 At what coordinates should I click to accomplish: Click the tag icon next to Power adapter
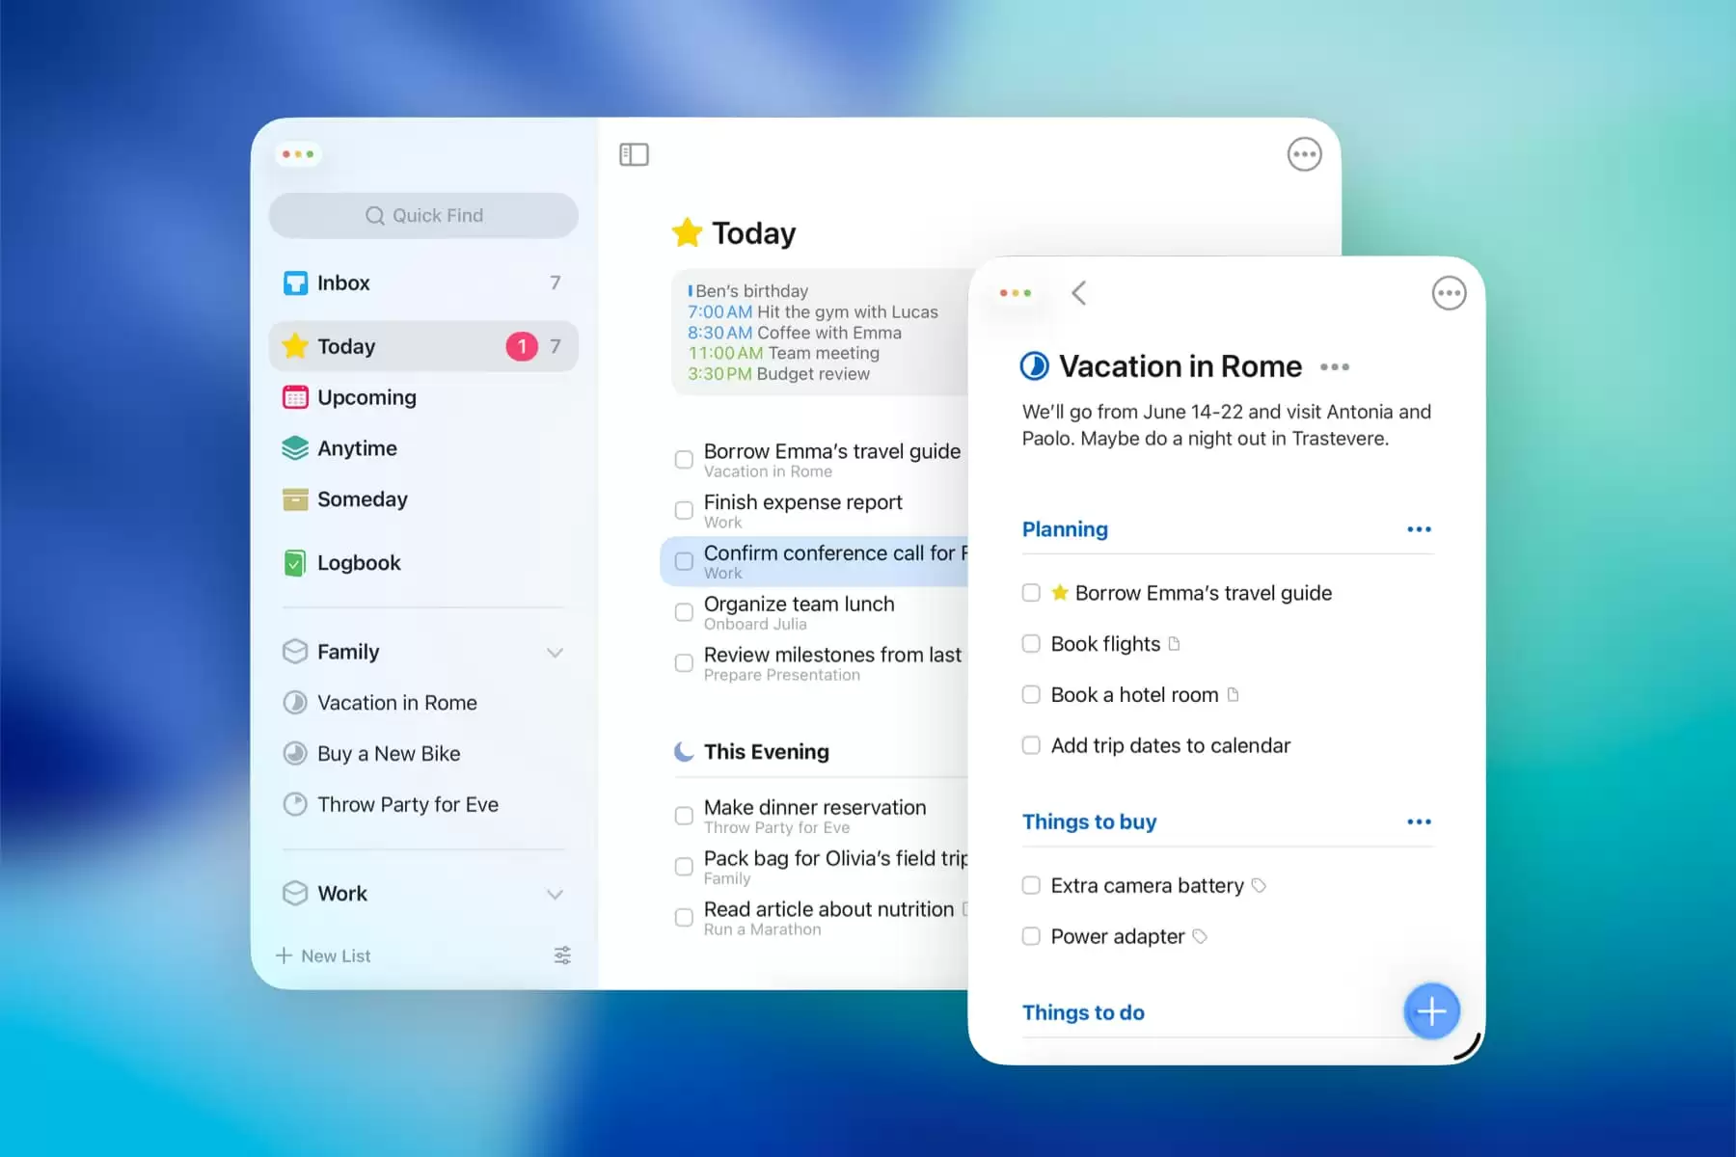click(1200, 936)
